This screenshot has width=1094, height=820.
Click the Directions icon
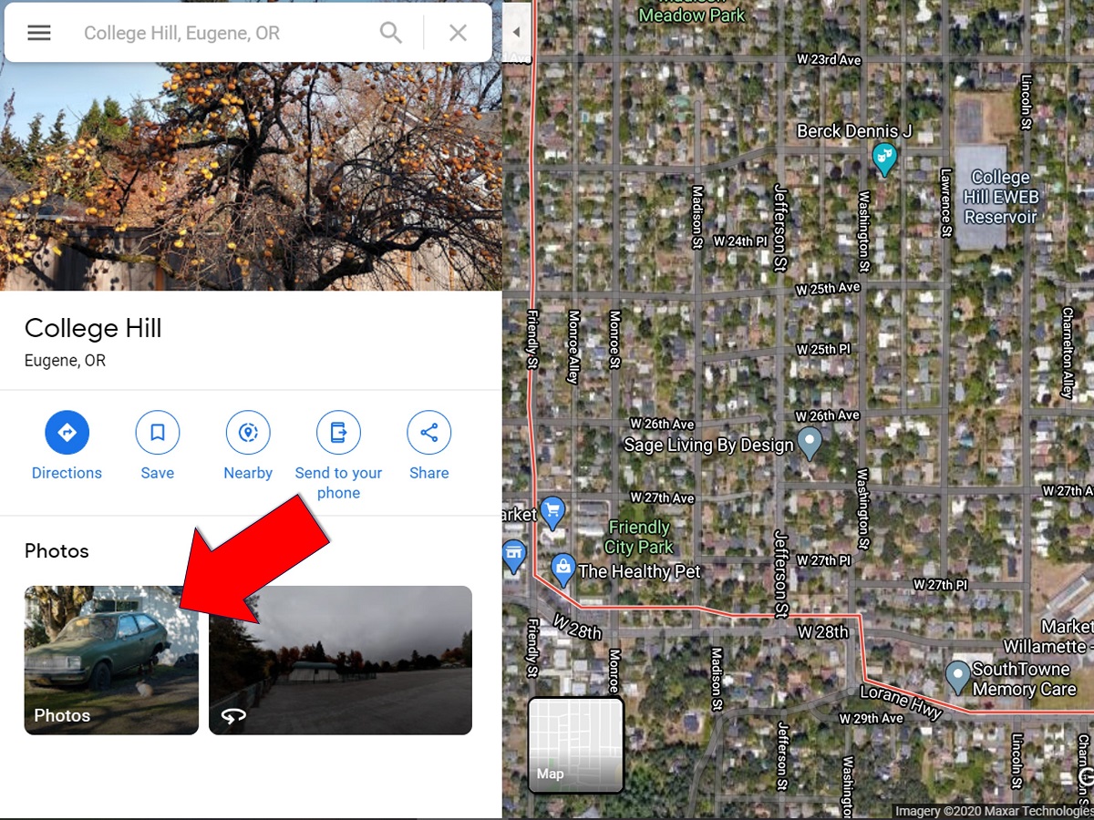click(x=67, y=432)
